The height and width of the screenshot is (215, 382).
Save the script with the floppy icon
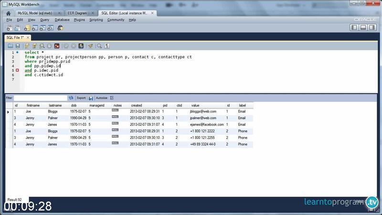(18, 46)
